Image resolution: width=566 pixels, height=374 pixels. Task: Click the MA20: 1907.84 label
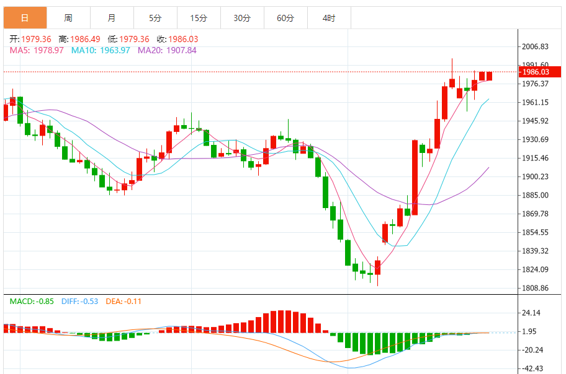(167, 50)
